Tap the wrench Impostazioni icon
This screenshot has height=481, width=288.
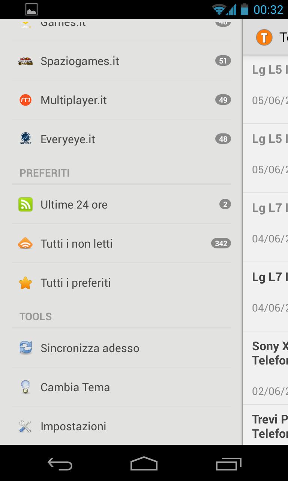click(x=25, y=426)
